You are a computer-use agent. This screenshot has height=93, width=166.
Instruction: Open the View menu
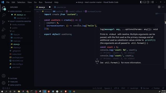click(30, 2)
